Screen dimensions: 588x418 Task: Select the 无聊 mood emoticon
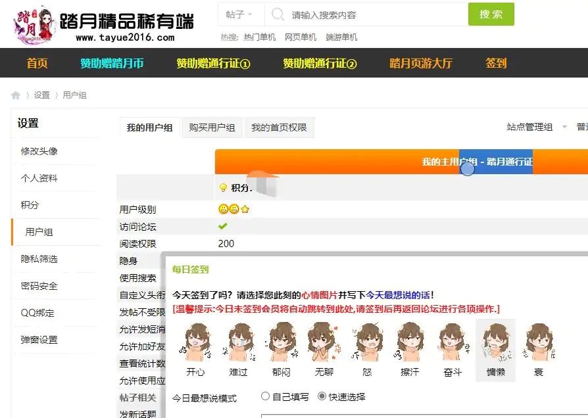pyautogui.click(x=324, y=342)
